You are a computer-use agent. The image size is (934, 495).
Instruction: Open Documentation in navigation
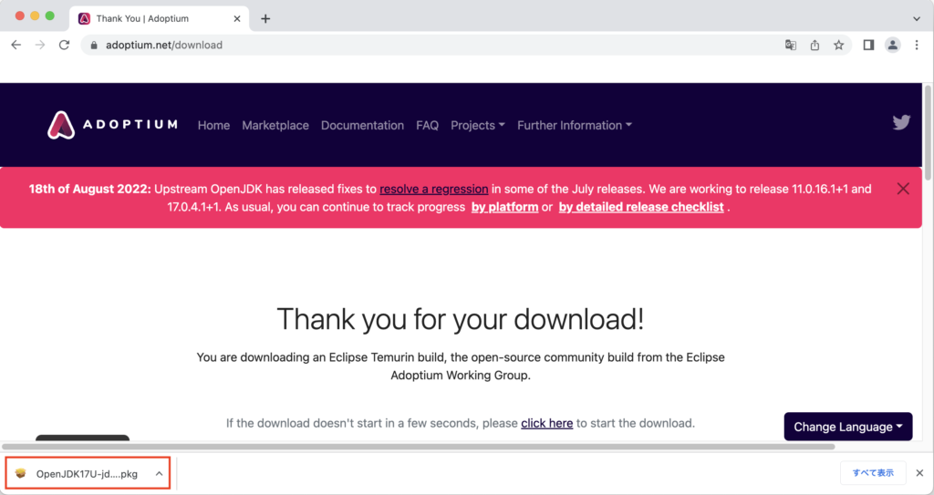362,125
